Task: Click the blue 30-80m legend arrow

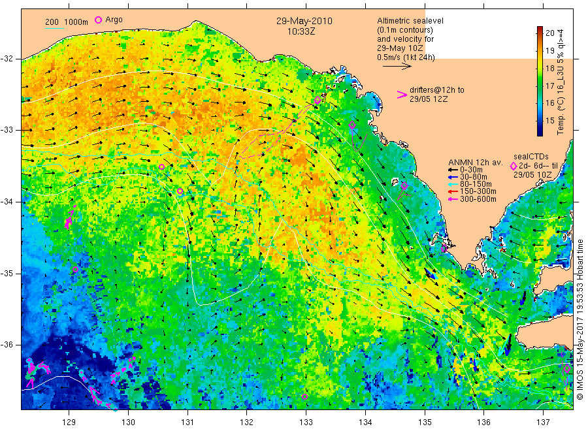Action: click(x=453, y=177)
